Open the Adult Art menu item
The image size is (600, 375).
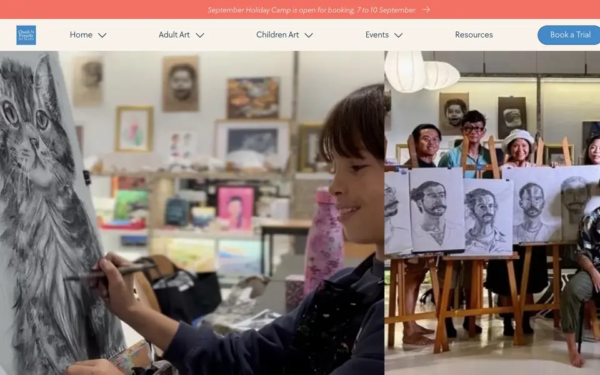tap(174, 35)
